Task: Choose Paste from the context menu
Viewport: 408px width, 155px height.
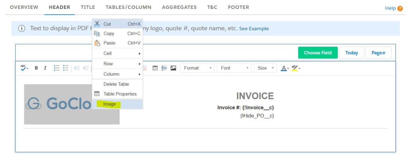Action: (x=118, y=43)
